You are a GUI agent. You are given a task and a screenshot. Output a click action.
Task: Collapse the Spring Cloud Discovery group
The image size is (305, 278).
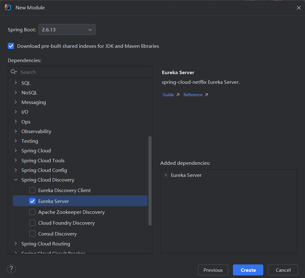pyautogui.click(x=16, y=180)
